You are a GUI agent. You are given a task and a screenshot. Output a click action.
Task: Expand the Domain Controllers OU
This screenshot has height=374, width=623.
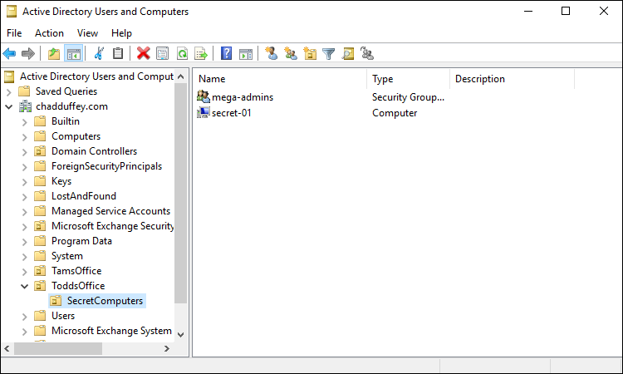(25, 152)
